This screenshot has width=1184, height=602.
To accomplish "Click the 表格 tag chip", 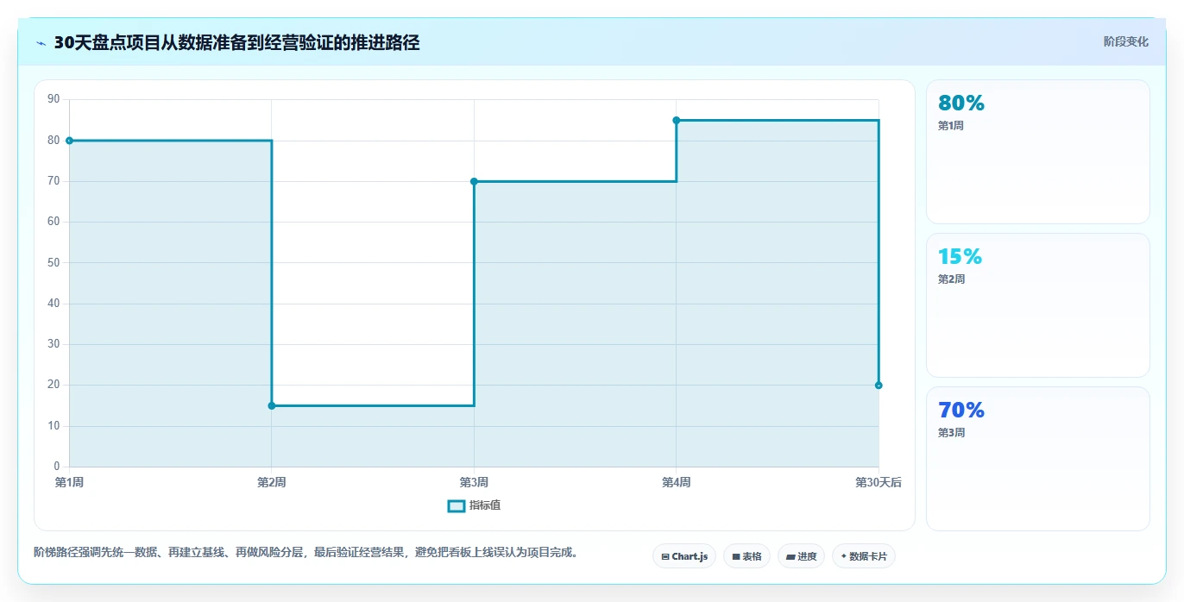I will click(x=746, y=556).
